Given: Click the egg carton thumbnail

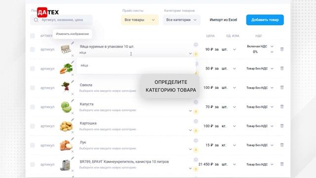Looking at the screenshot, I should [x=66, y=49].
